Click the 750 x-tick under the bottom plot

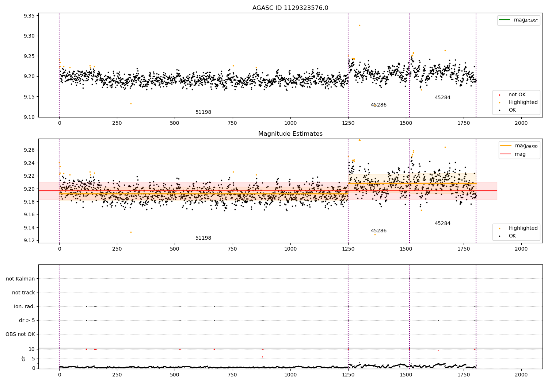point(232,375)
